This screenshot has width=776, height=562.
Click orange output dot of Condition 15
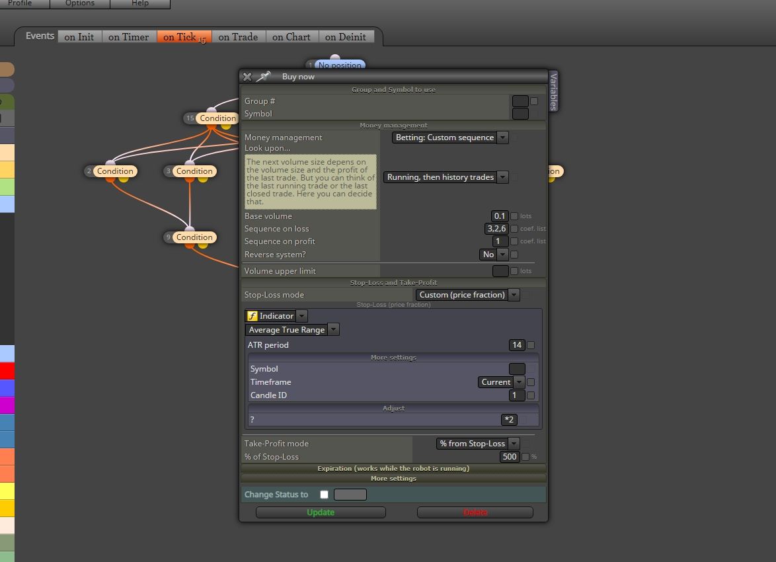pyautogui.click(x=212, y=126)
